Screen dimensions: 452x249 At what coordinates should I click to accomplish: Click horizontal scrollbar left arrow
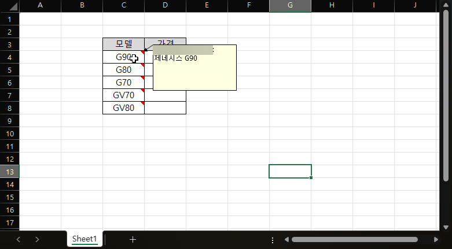(x=286, y=240)
